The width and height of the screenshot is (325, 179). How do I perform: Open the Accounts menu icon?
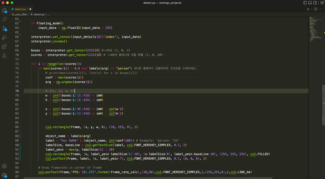[x=4, y=166]
